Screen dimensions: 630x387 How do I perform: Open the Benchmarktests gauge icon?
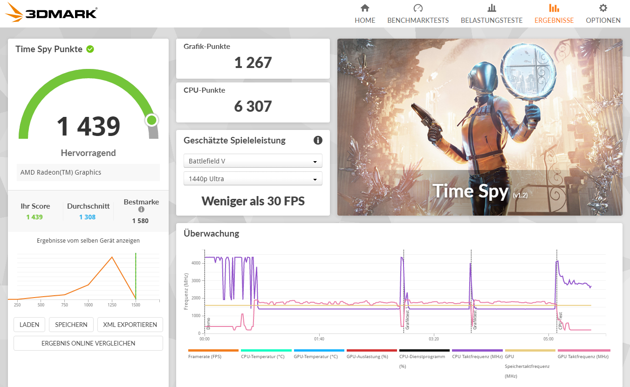click(x=418, y=8)
